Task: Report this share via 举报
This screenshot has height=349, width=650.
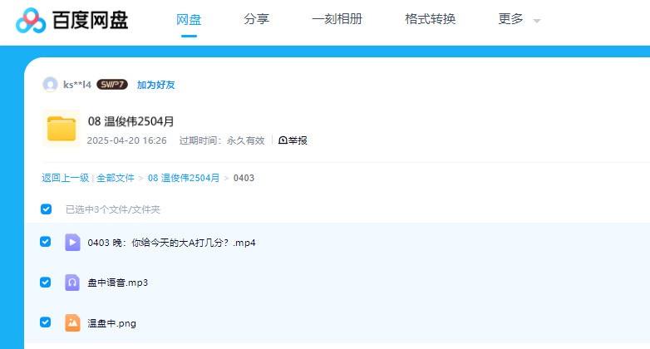Action: click(293, 140)
